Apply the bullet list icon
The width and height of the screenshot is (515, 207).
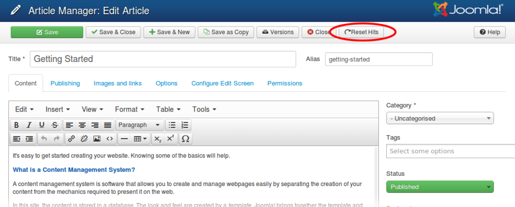[x=172, y=125]
